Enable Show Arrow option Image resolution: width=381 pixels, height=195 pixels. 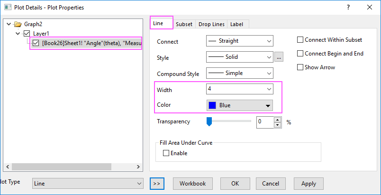300,67
